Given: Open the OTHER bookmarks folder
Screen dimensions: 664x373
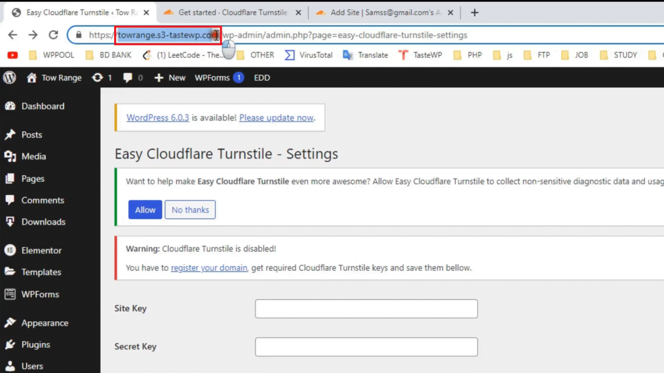Looking at the screenshot, I should click(255, 55).
